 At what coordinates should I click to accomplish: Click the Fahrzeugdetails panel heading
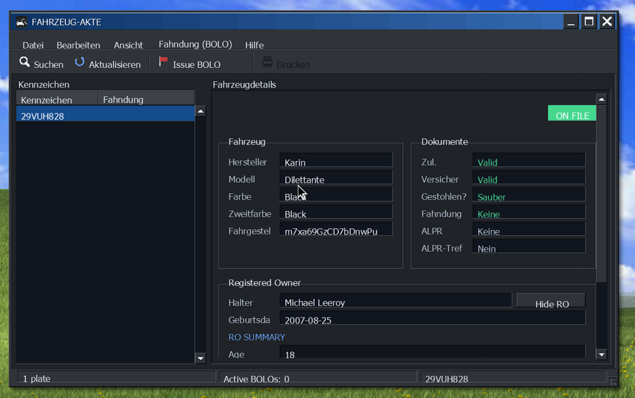[x=244, y=84]
